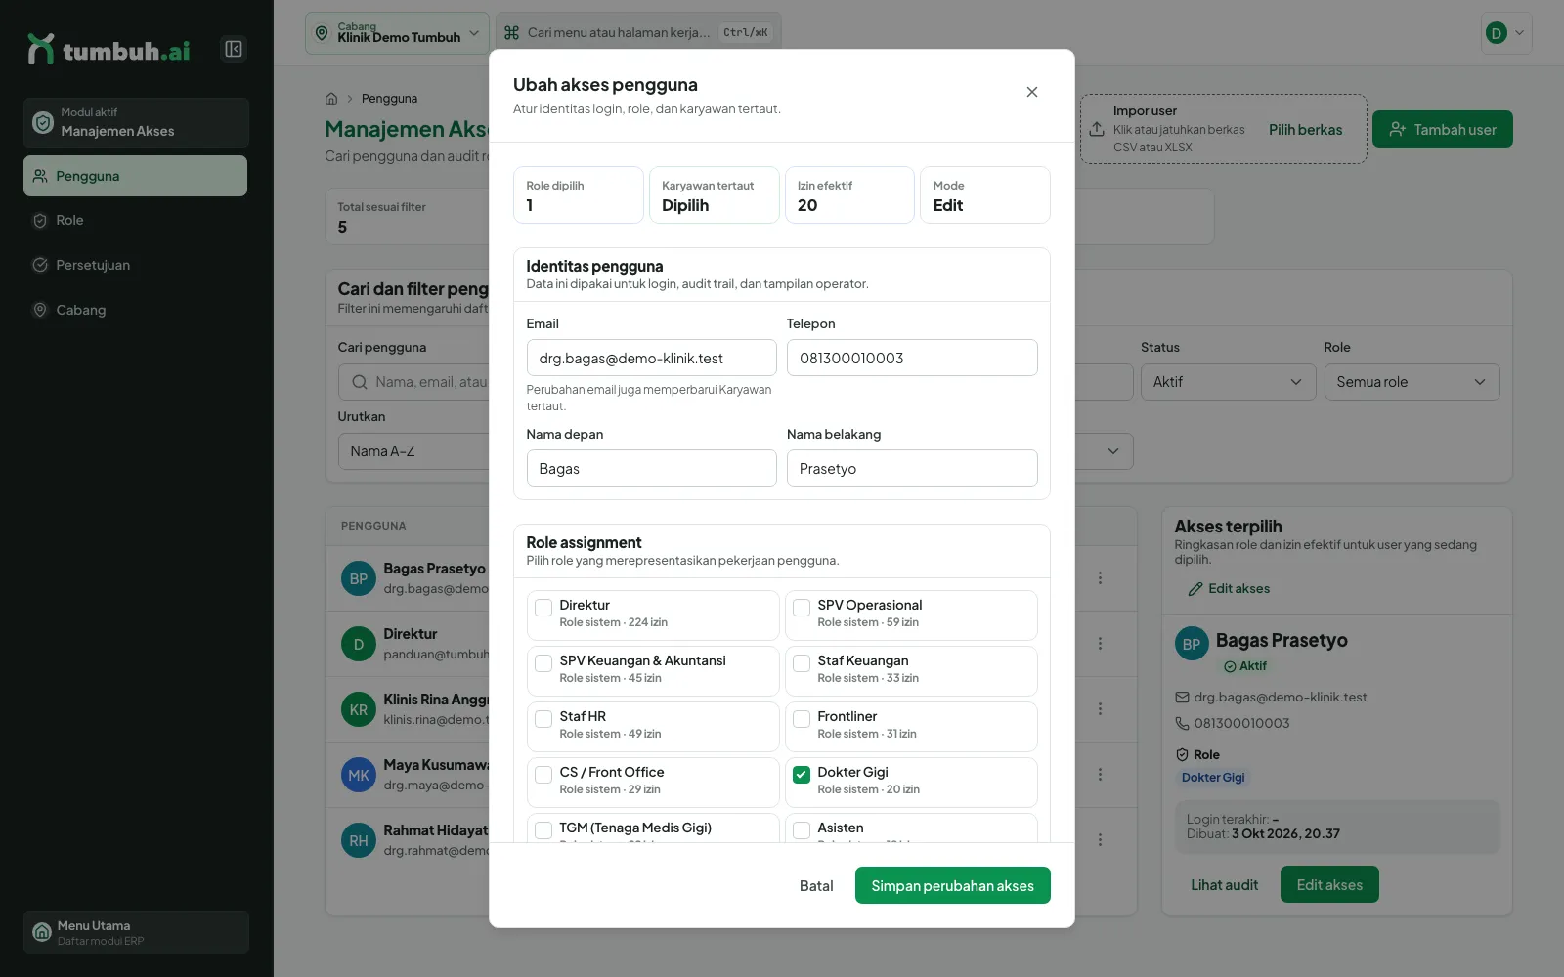Click the BP avatar in Akses terpilih panel
1564x977 pixels.
(1192, 644)
